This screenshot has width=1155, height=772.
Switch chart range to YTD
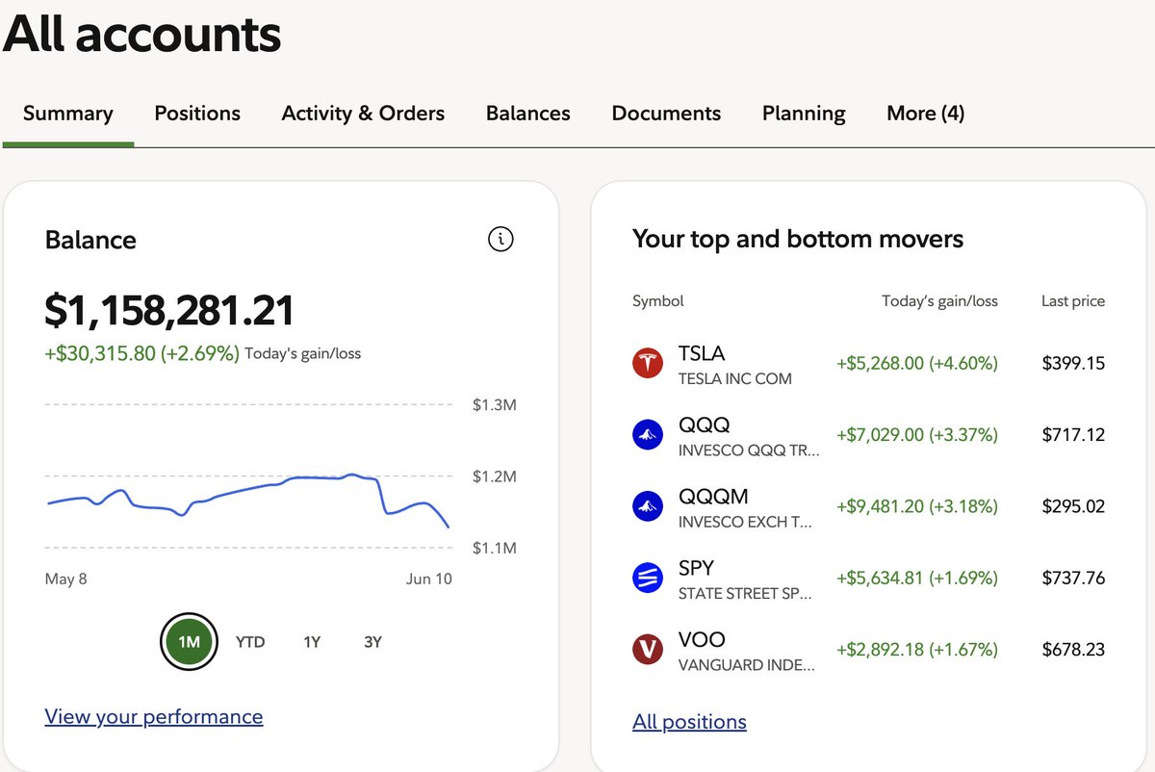250,641
